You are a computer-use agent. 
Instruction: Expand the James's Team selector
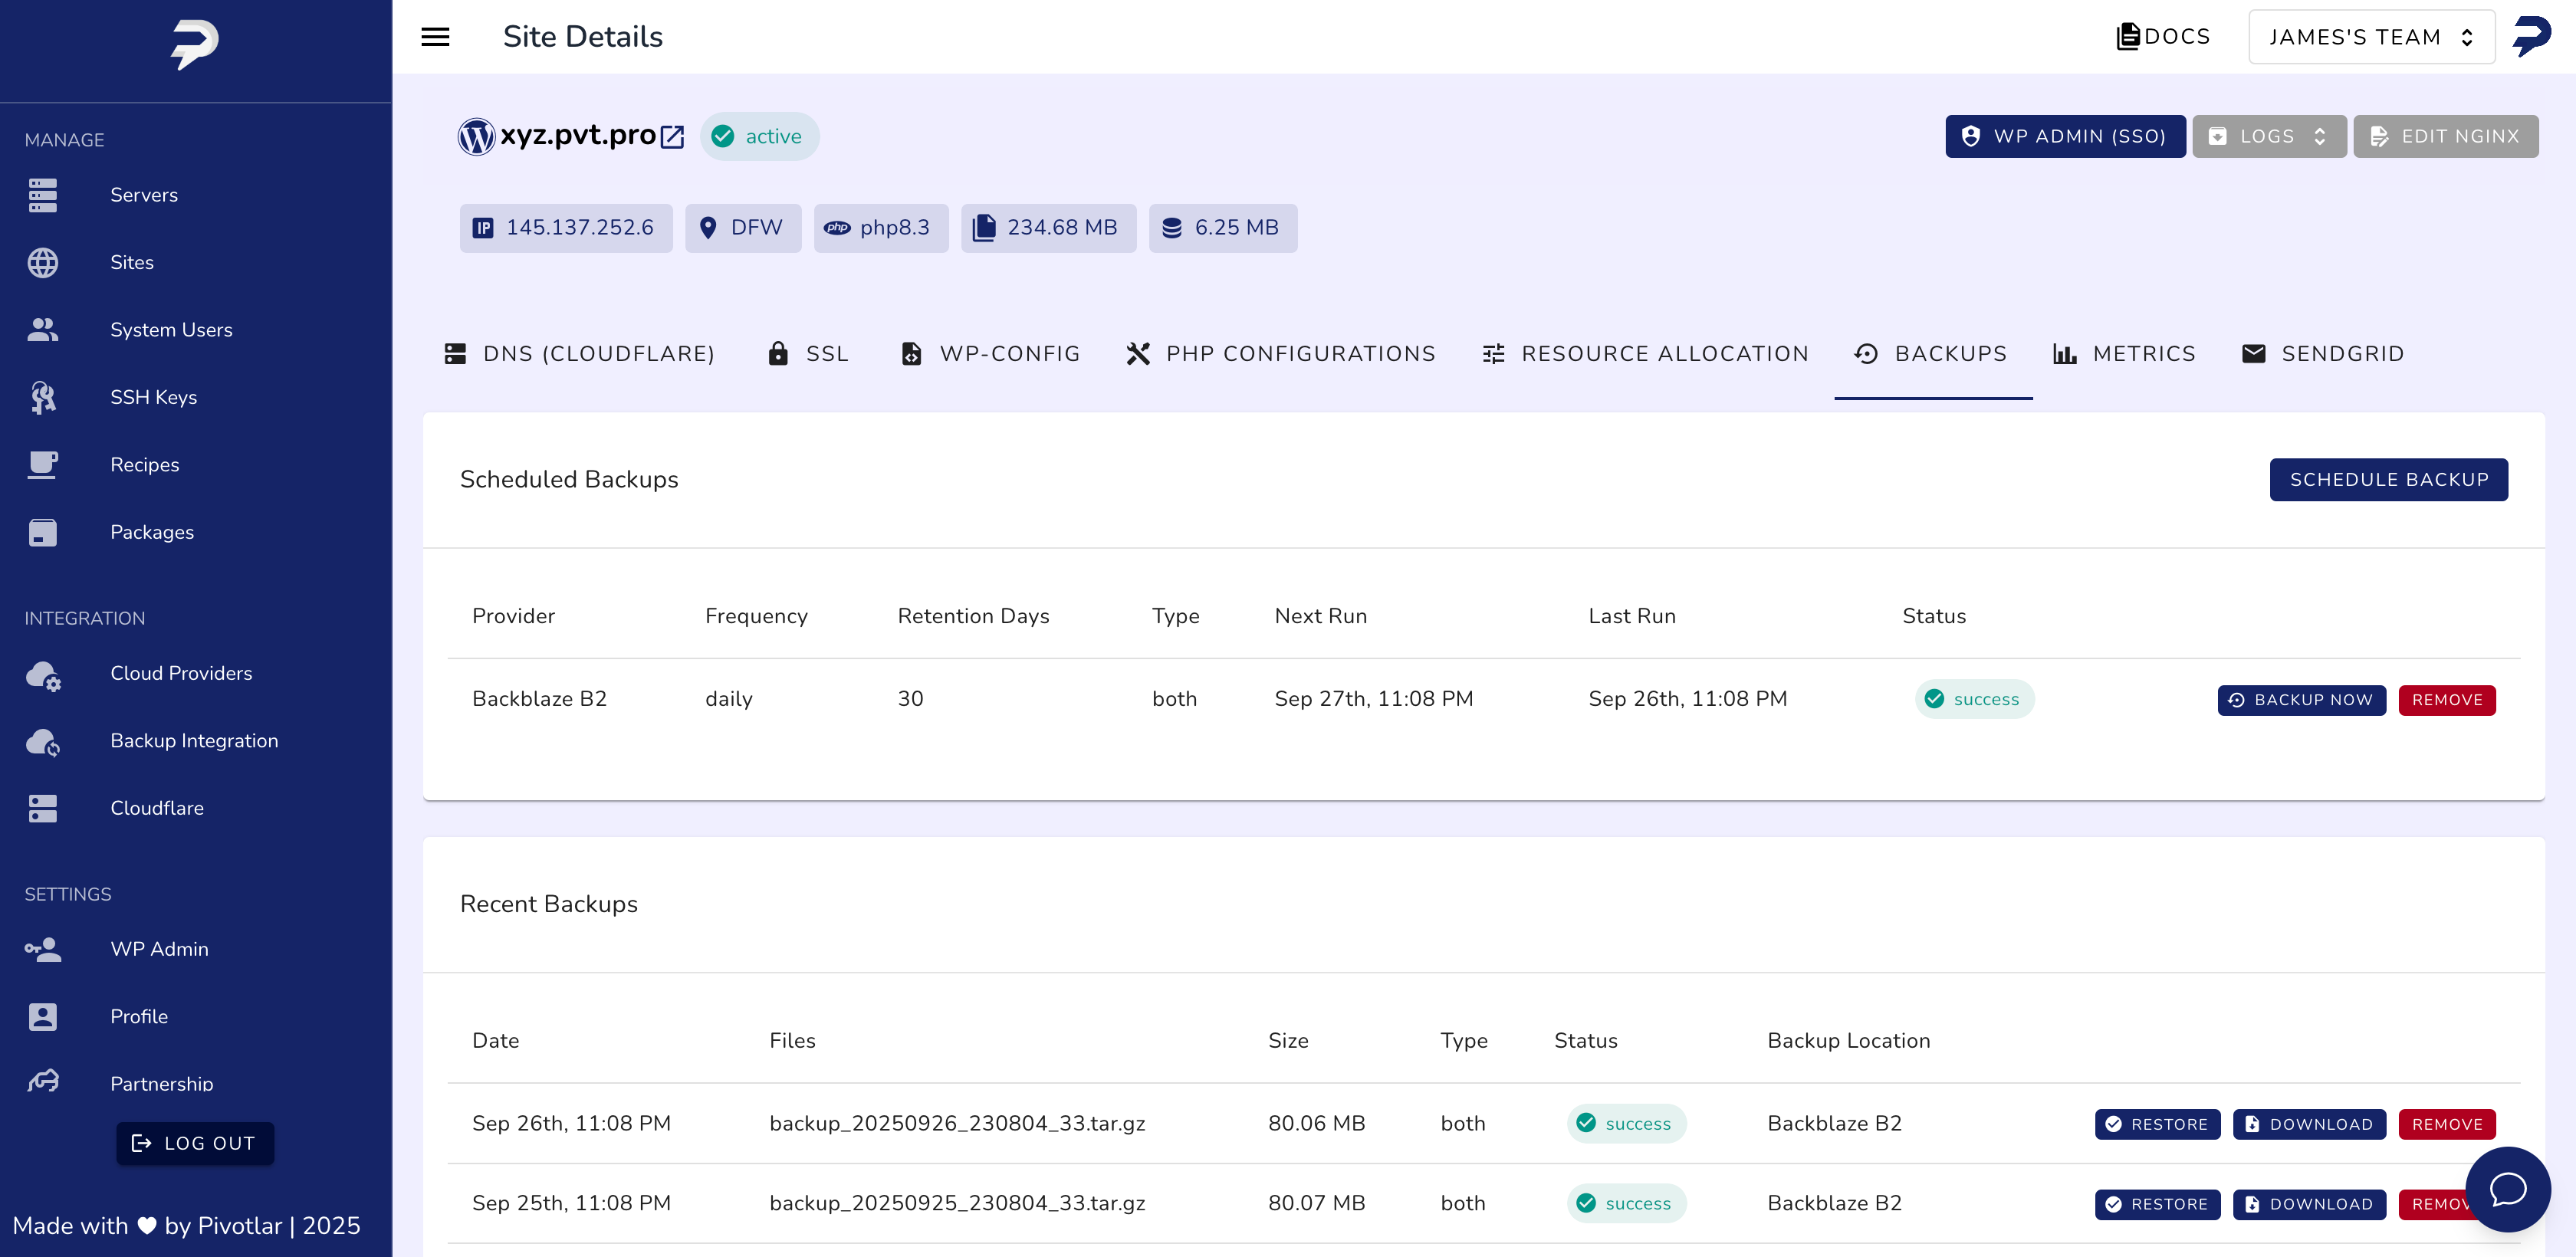2371,37
